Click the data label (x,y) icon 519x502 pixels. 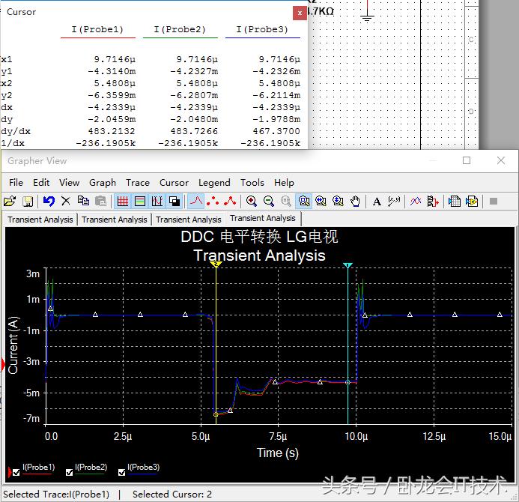coord(393,201)
